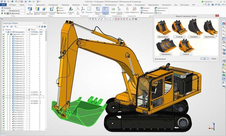Click the Создать 3D фрагмент icon

(x=37, y=11)
